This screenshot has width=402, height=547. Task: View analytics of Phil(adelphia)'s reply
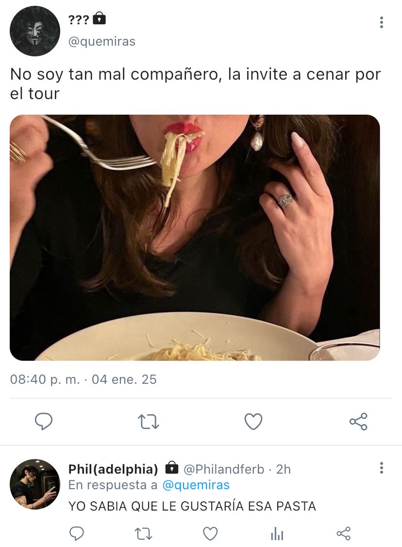[x=277, y=534]
